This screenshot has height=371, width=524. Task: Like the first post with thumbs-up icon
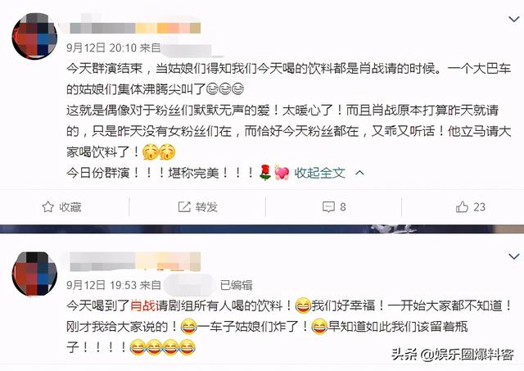pyautogui.click(x=462, y=207)
